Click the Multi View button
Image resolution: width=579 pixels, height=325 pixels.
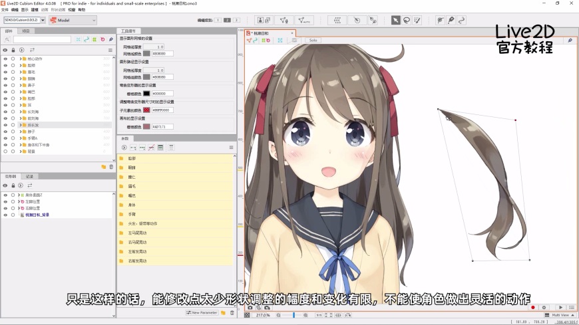[x=560, y=315]
